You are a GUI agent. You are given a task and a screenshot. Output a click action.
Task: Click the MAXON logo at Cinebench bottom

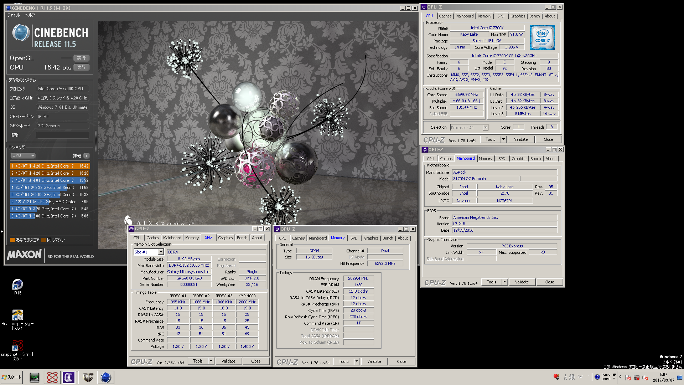click(24, 255)
